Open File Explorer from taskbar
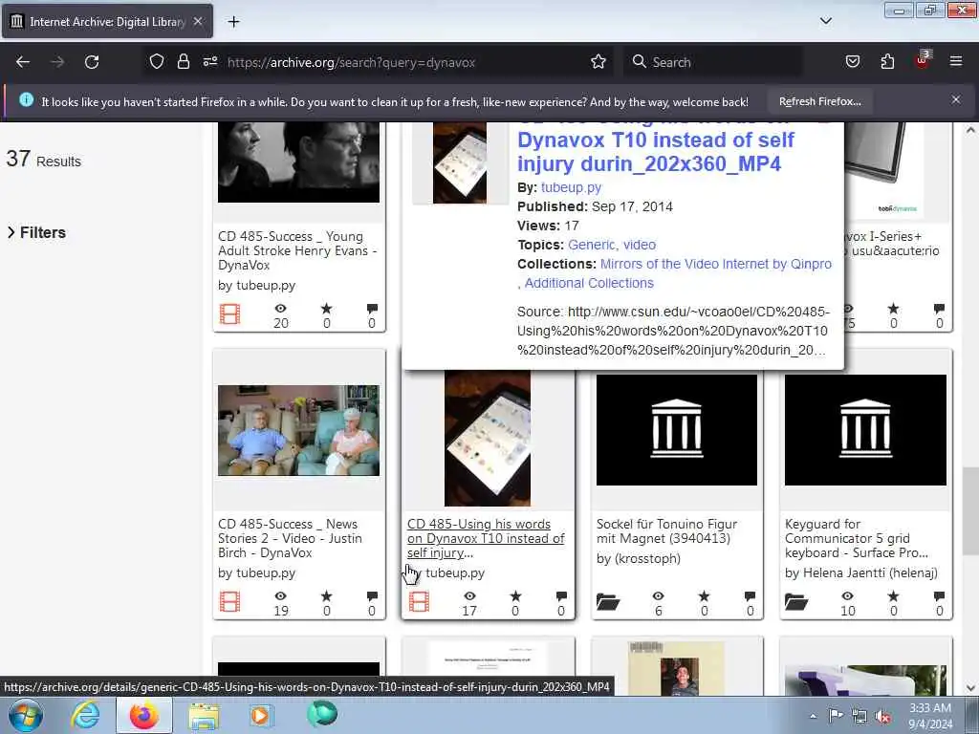 click(205, 716)
